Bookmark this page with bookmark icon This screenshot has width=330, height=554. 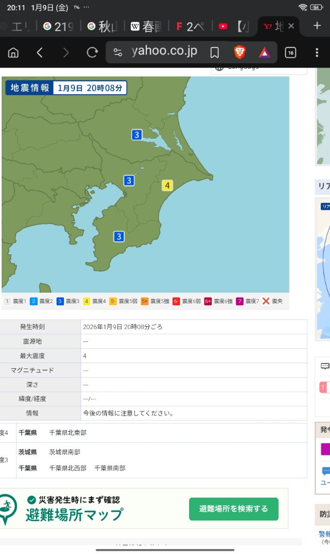pyautogui.click(x=214, y=52)
